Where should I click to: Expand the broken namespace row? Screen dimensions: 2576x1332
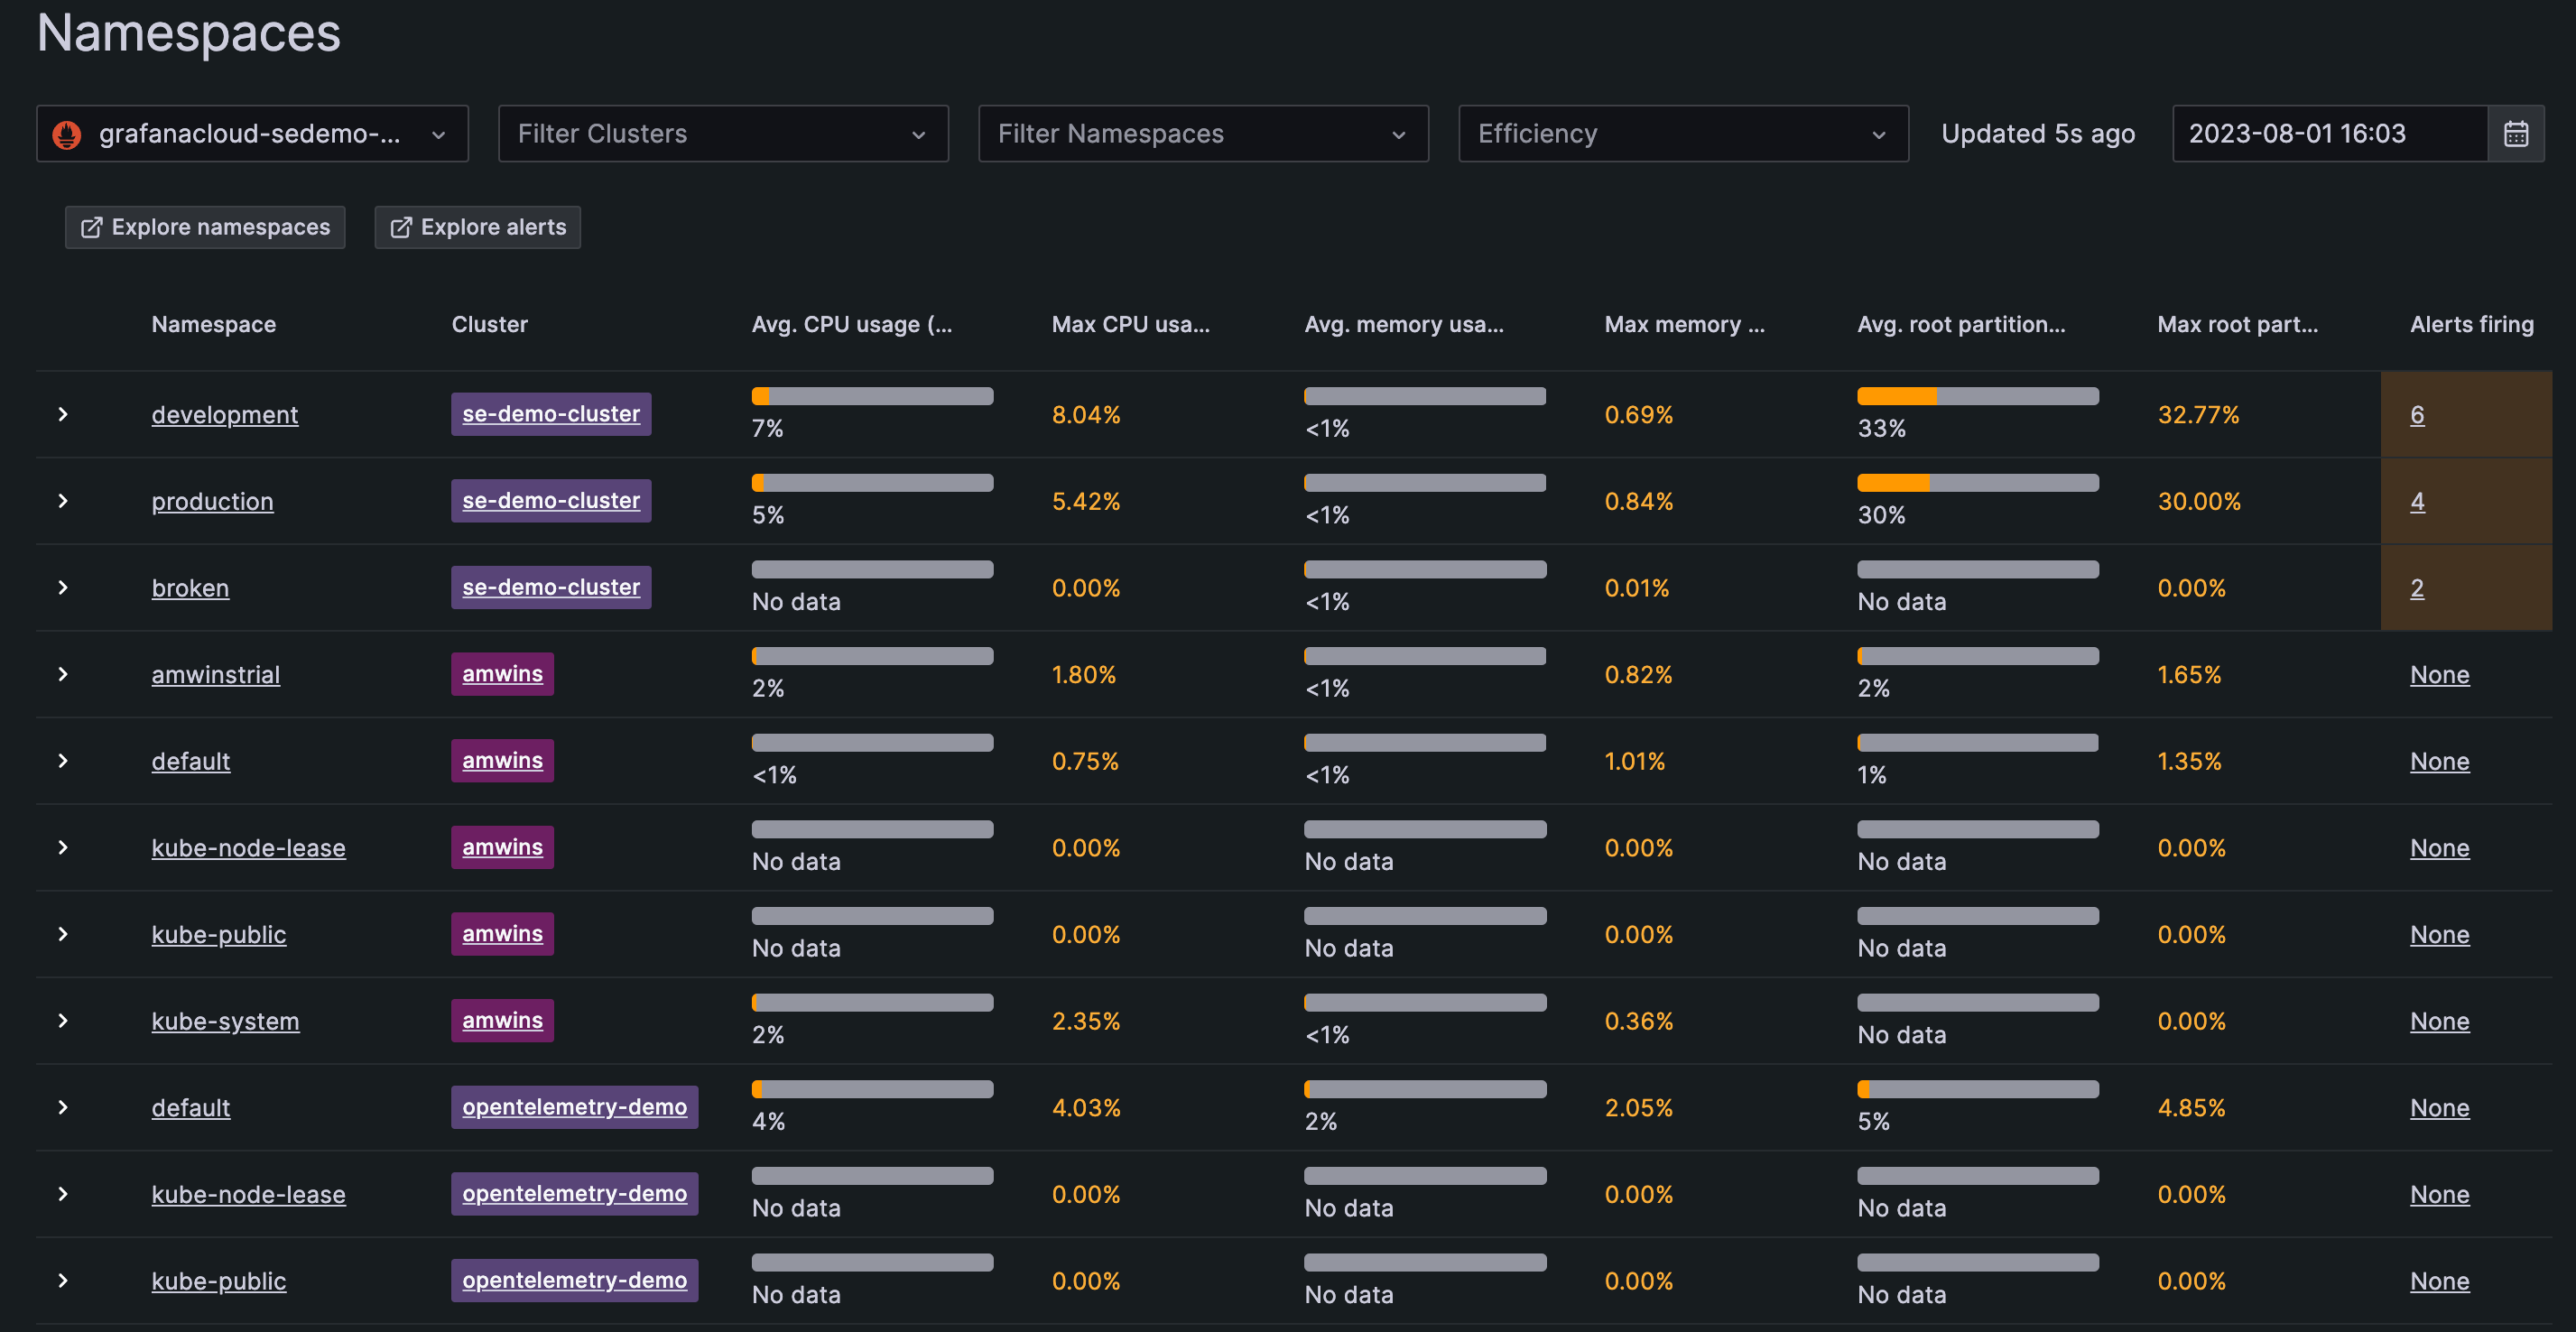click(63, 587)
